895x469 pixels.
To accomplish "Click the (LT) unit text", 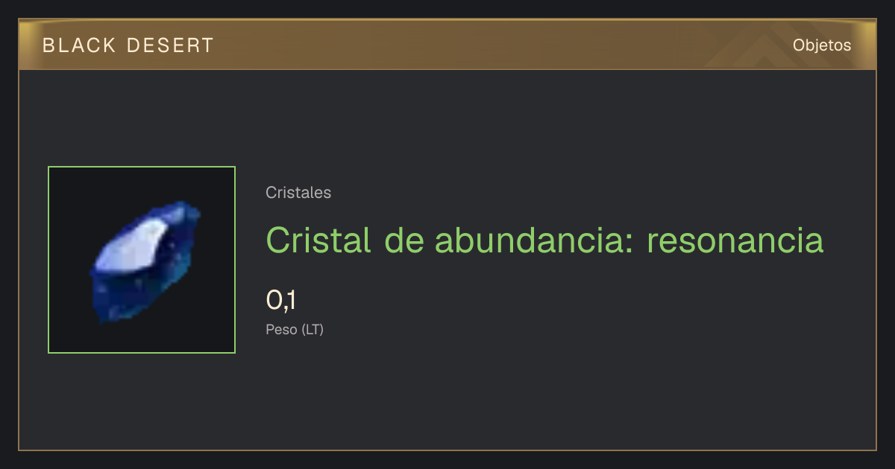I will pyautogui.click(x=313, y=329).
